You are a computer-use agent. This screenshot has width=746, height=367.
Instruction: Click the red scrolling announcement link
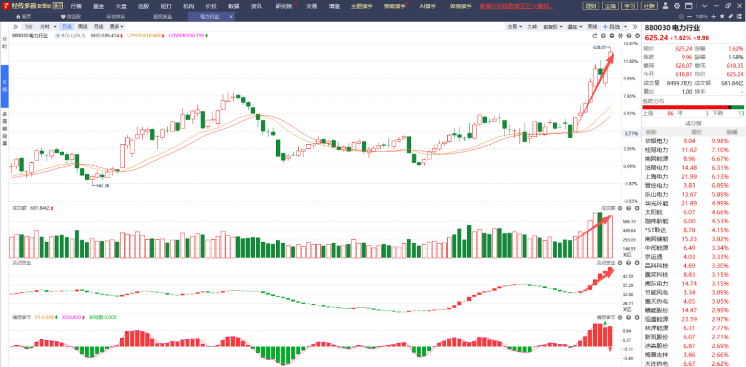pos(525,6)
